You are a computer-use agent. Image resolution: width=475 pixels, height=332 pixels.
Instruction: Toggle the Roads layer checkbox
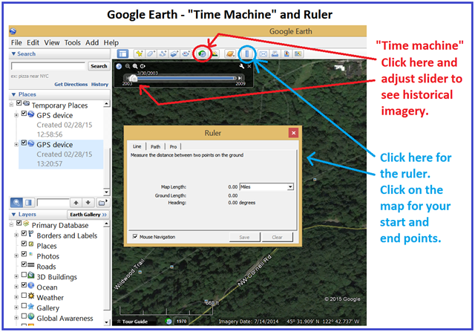[24, 266]
